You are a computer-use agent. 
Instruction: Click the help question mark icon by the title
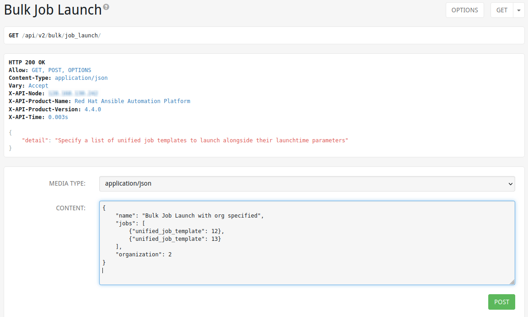[x=106, y=7]
